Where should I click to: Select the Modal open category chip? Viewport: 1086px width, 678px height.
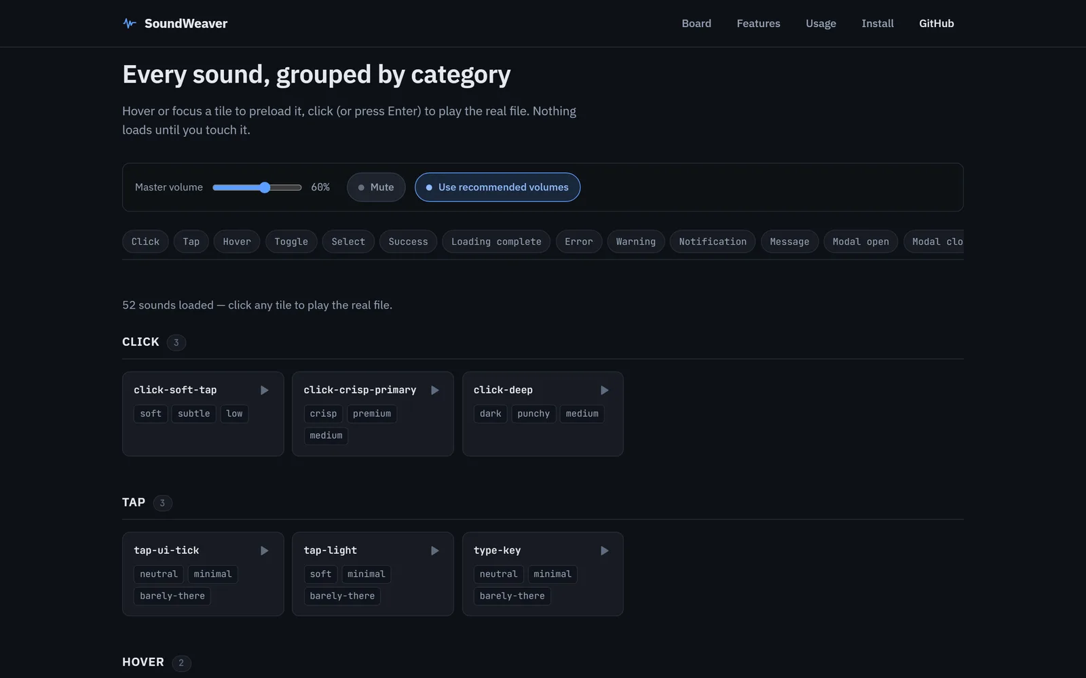tap(861, 242)
